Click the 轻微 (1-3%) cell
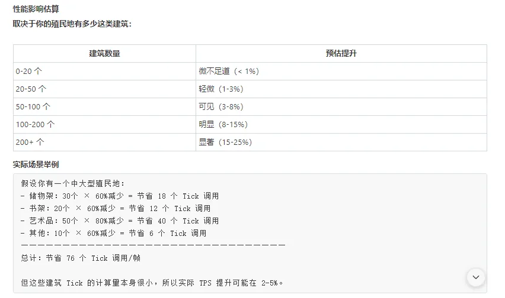 pos(221,89)
